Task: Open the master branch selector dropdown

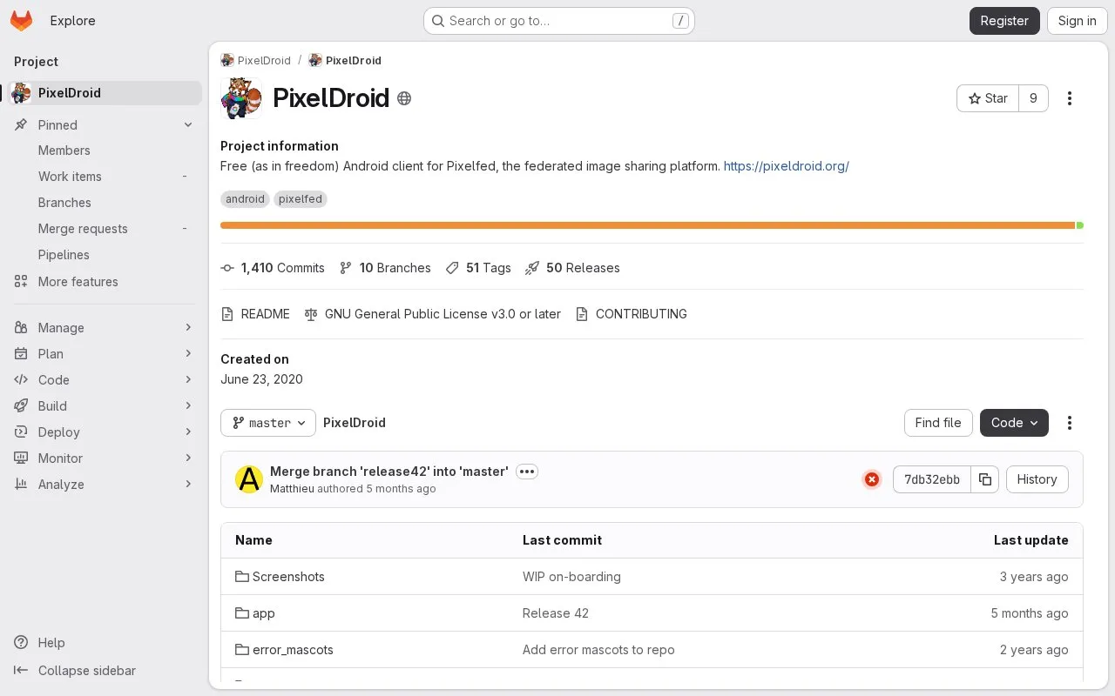Action: pyautogui.click(x=268, y=423)
